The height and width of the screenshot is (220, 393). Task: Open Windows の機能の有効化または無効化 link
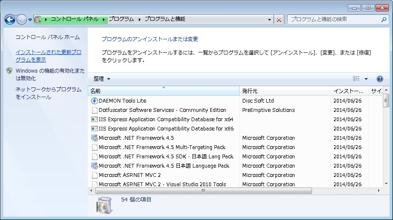click(x=50, y=75)
